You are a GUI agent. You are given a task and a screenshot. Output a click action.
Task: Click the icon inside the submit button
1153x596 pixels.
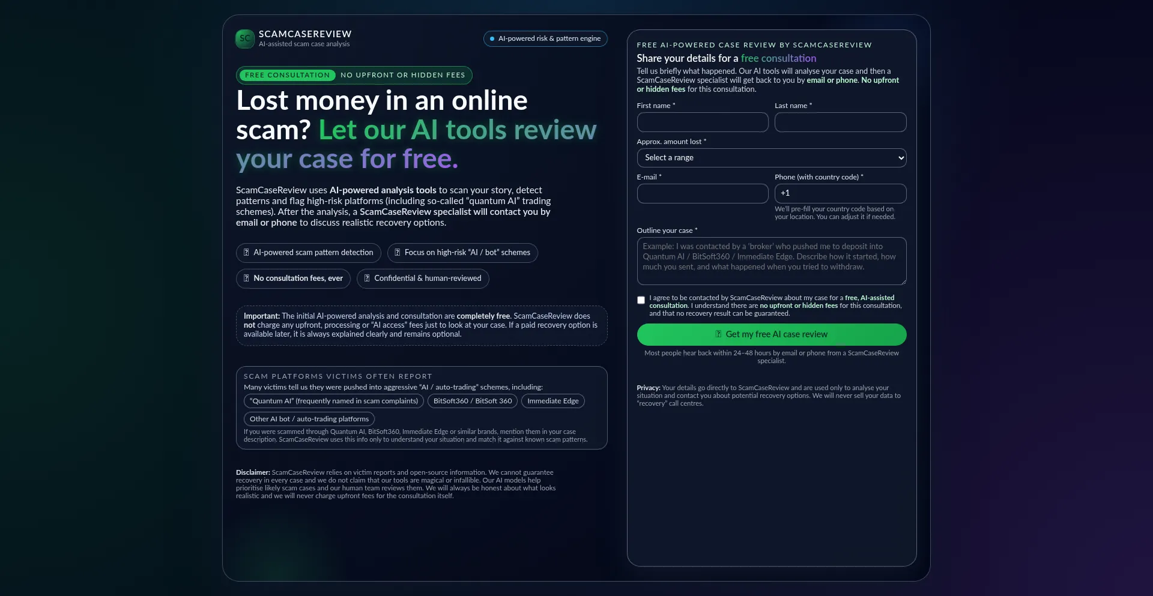(718, 334)
